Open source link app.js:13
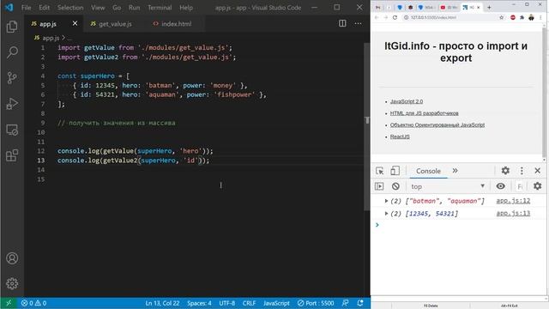 [x=513, y=214]
